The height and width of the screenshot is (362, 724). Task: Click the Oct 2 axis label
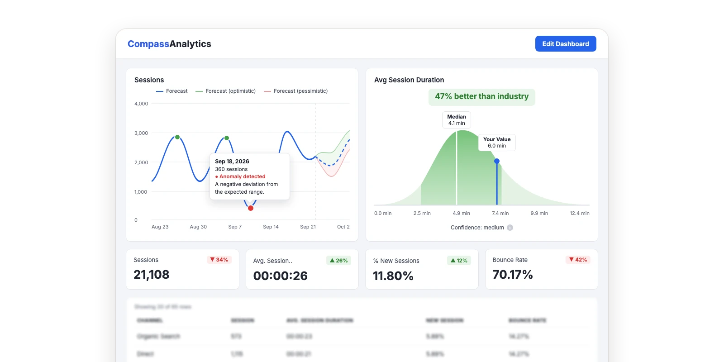click(343, 227)
